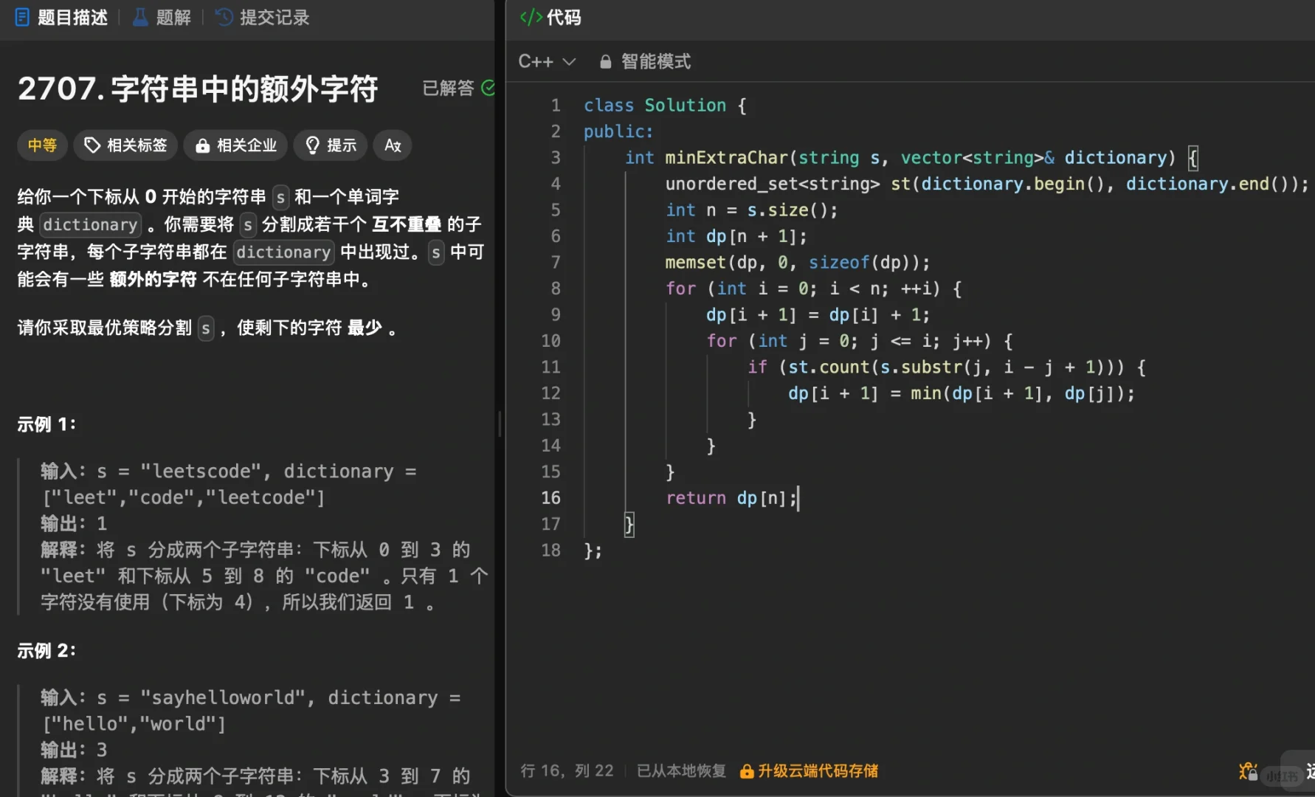Image resolution: width=1315 pixels, height=797 pixels.
Task: Click the 示例 2: heading
Action: point(46,650)
